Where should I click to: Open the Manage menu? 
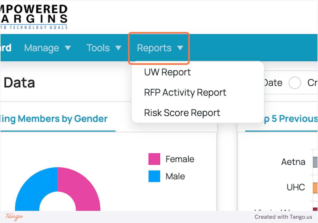click(42, 48)
